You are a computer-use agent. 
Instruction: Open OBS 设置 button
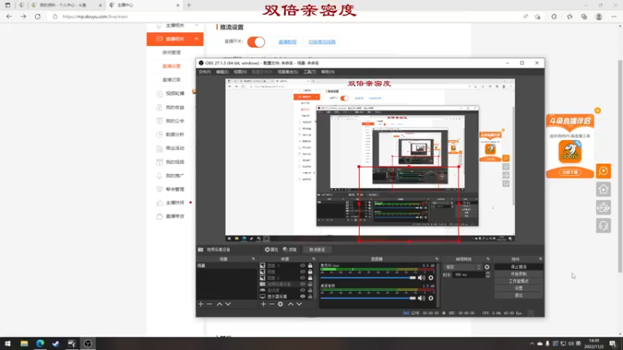click(x=519, y=289)
